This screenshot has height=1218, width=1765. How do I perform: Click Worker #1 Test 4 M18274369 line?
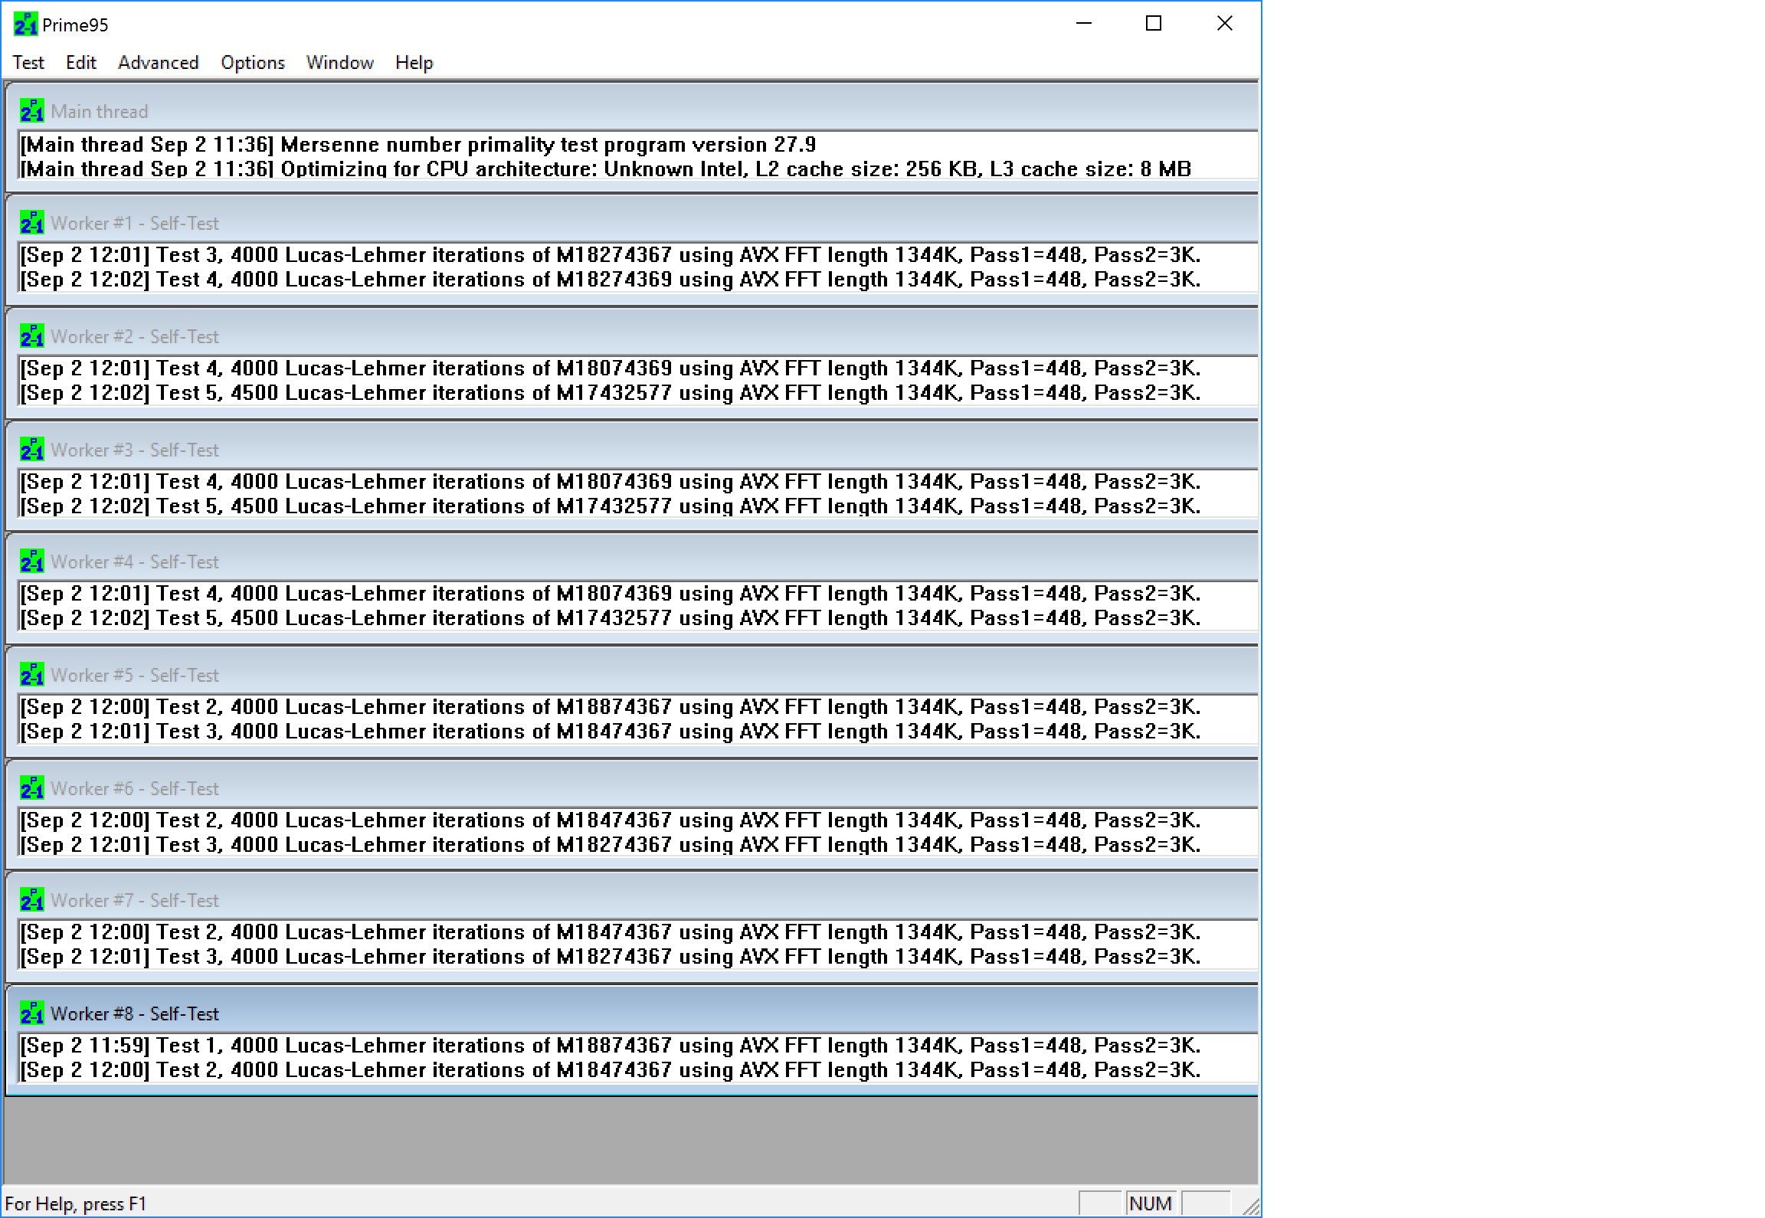click(x=611, y=280)
